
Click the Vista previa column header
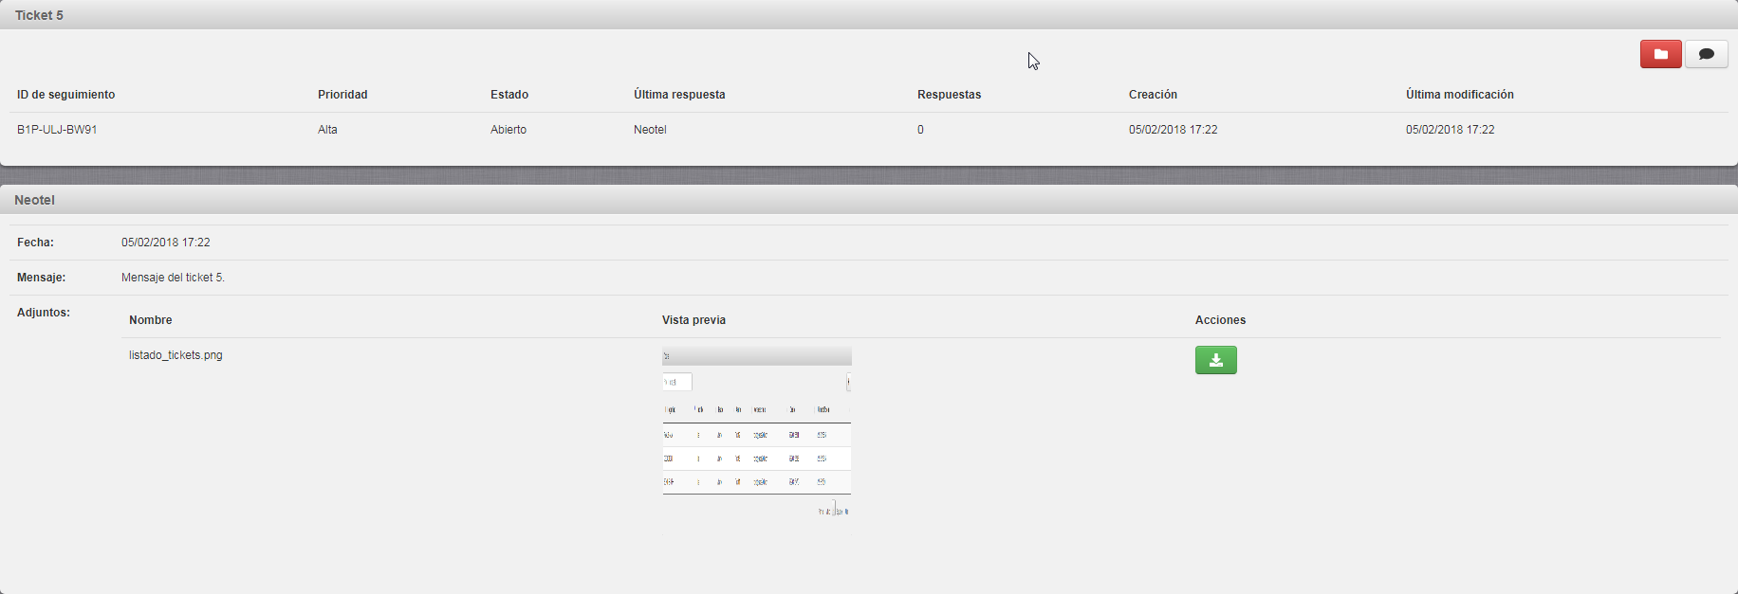[x=693, y=320]
